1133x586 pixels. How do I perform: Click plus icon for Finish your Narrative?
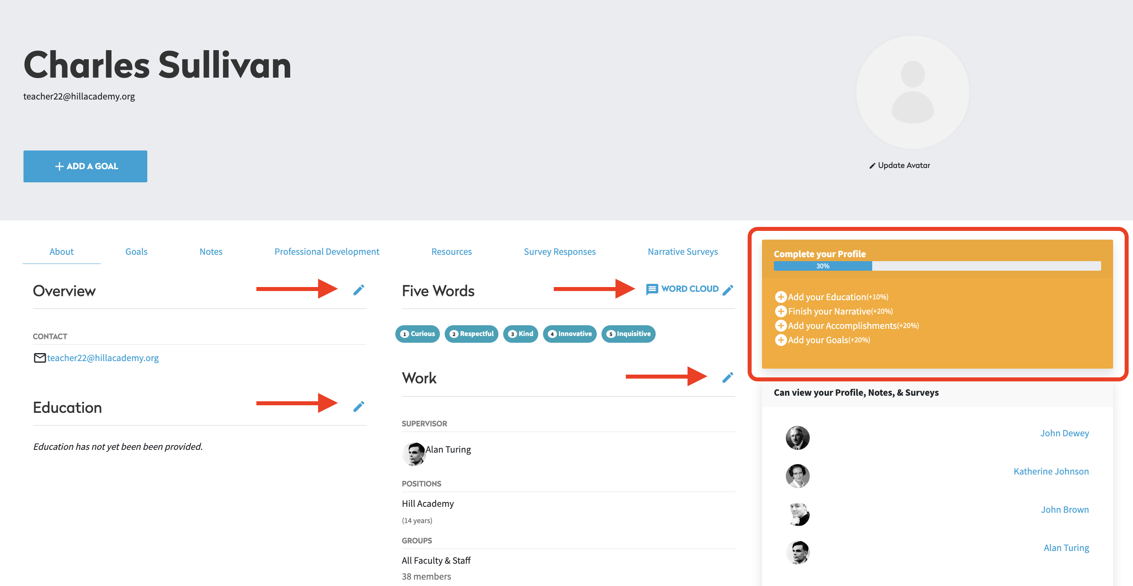[x=780, y=311]
